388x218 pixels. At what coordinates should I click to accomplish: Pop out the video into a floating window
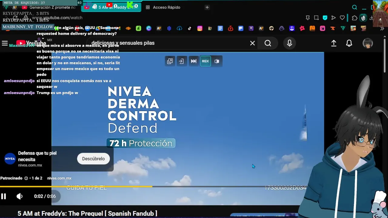tap(170, 61)
